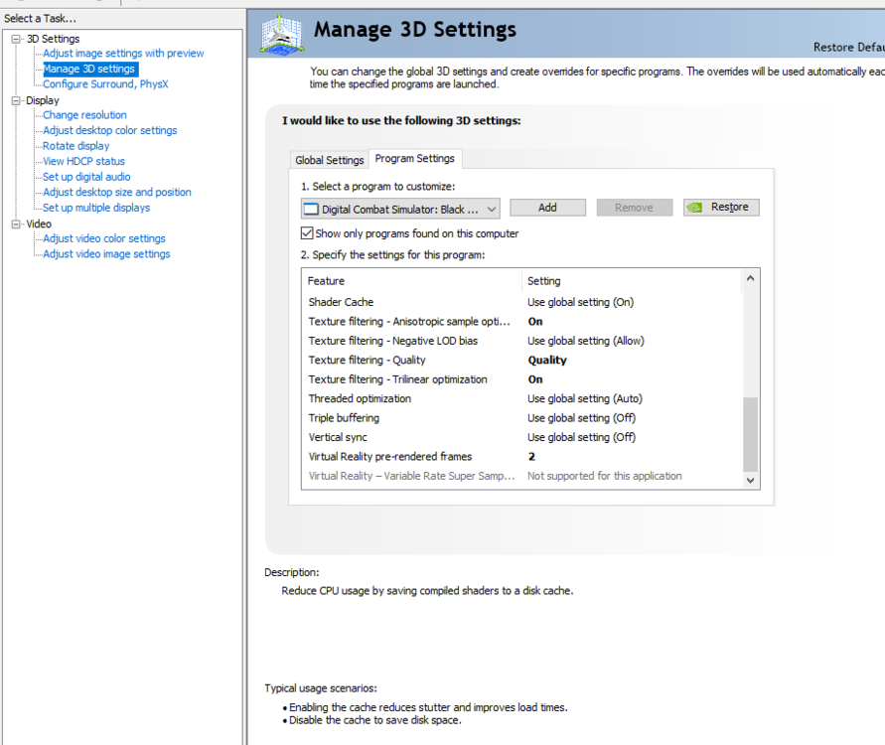
Task: Collapse the Display tree node
Action: coord(16,100)
